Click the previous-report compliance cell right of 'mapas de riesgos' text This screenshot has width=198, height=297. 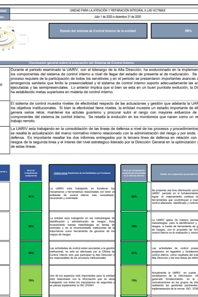134,226
